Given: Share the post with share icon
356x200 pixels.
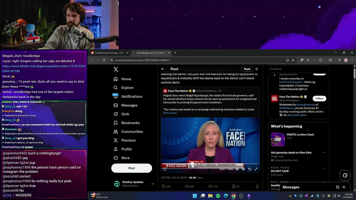Looking at the screenshot, I should tap(257, 186).
